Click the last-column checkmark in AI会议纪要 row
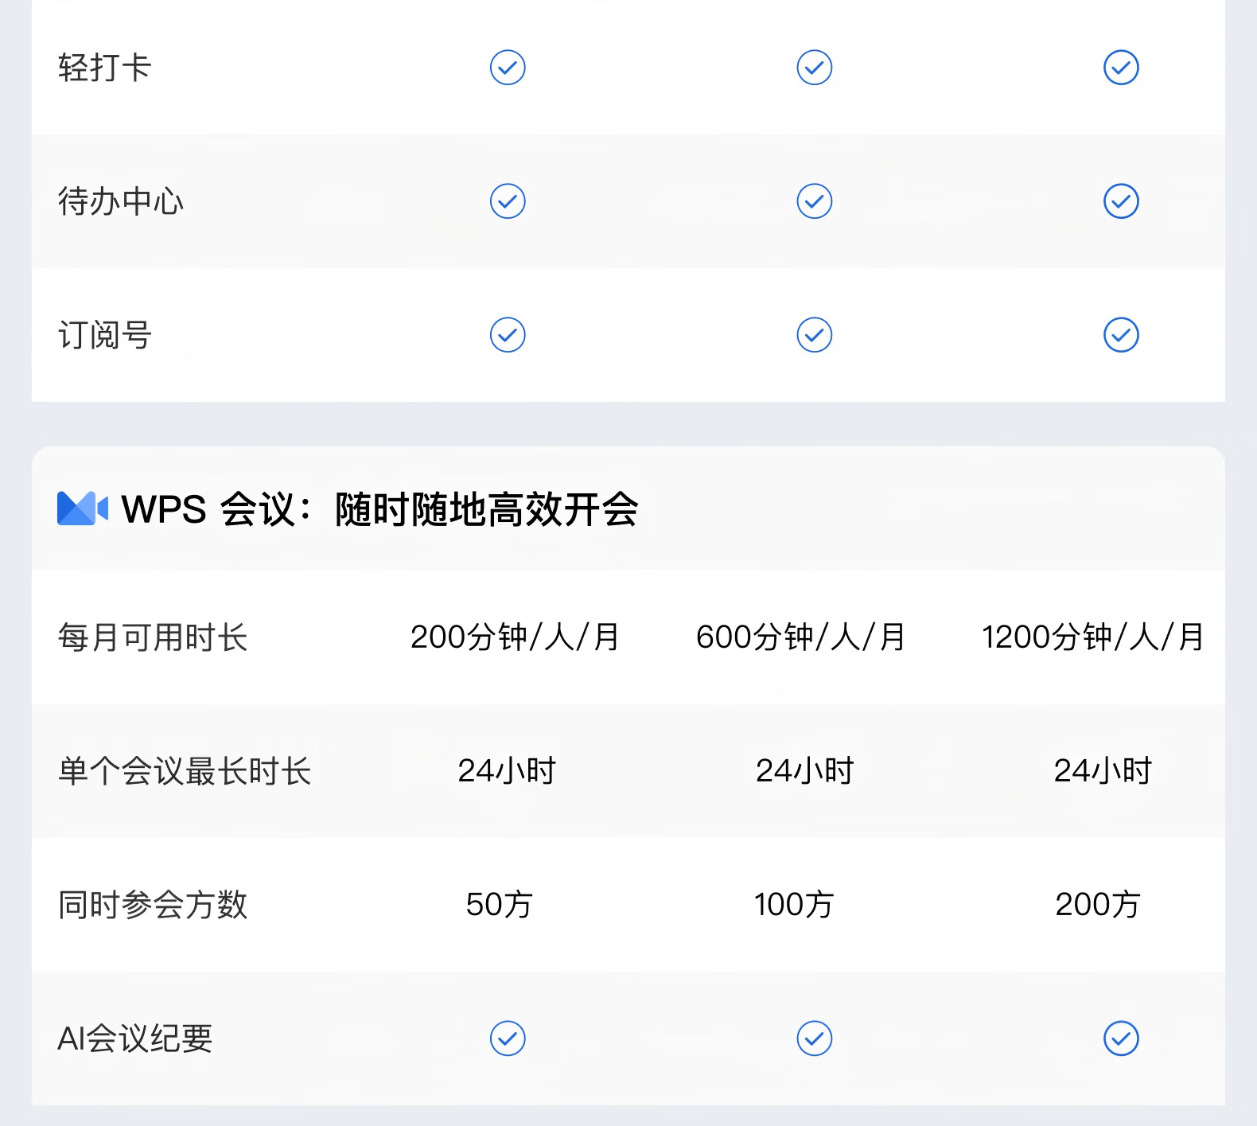Screen dimensions: 1257x1126 1121,1038
